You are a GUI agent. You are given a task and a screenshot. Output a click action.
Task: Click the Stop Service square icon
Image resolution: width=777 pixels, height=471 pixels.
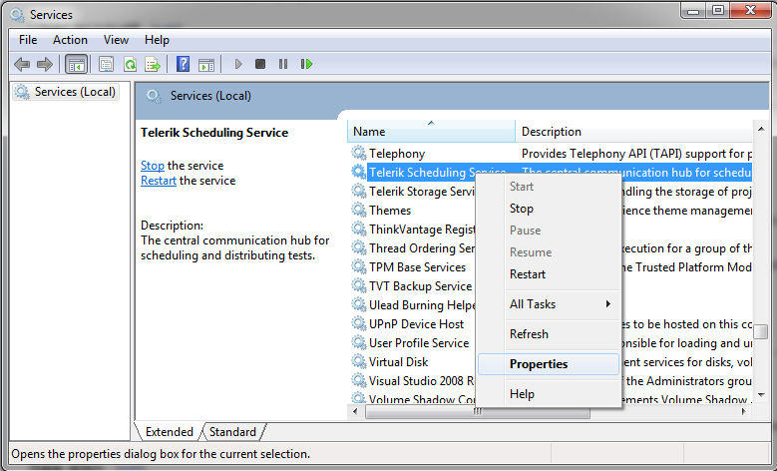[x=260, y=64]
